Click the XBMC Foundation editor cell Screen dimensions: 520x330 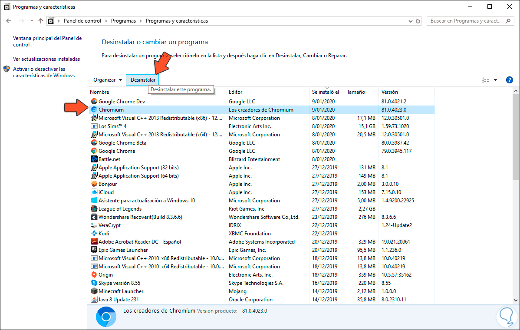(250, 234)
